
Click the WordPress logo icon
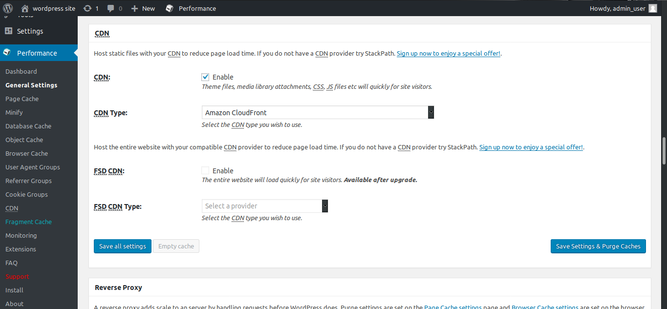pos(8,8)
